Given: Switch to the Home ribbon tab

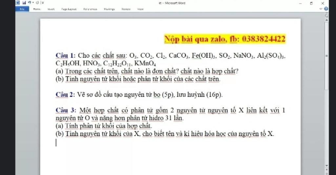Looking at the screenshot, I should [37, 9].
